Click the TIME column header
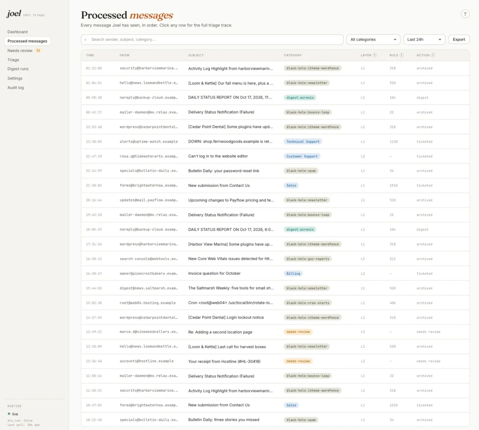The image size is (479, 430). coord(90,55)
